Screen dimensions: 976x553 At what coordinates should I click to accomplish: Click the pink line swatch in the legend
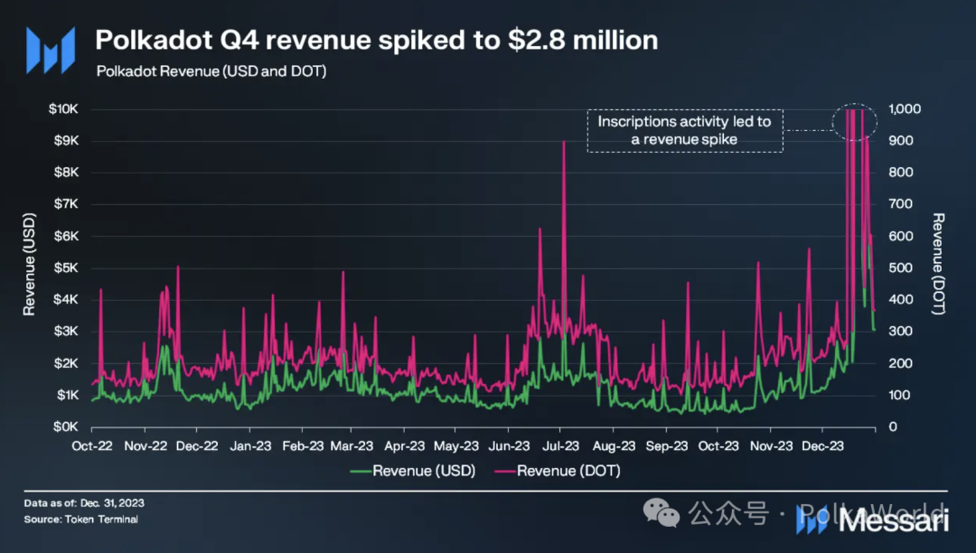click(x=505, y=472)
